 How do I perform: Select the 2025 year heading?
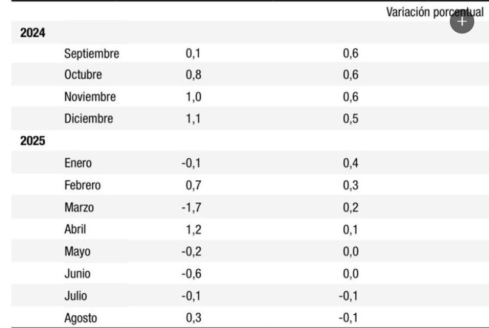tap(33, 141)
